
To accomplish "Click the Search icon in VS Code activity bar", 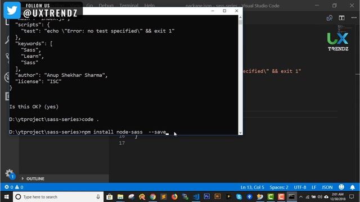I will pyautogui.click(x=7, y=39).
